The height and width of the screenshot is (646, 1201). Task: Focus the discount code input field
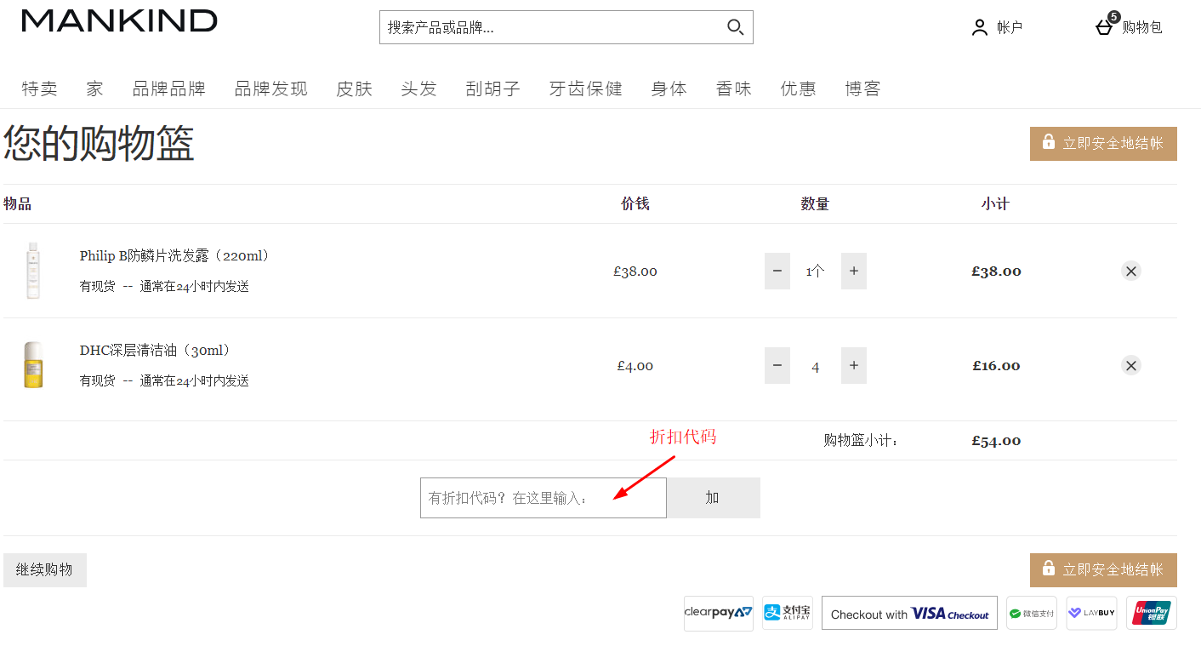click(544, 498)
